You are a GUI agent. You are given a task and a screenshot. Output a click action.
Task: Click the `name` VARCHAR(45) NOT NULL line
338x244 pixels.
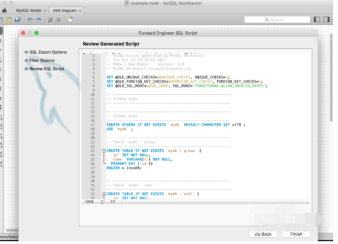point(142,159)
